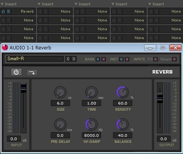Click the DENSITY knob

(123, 92)
